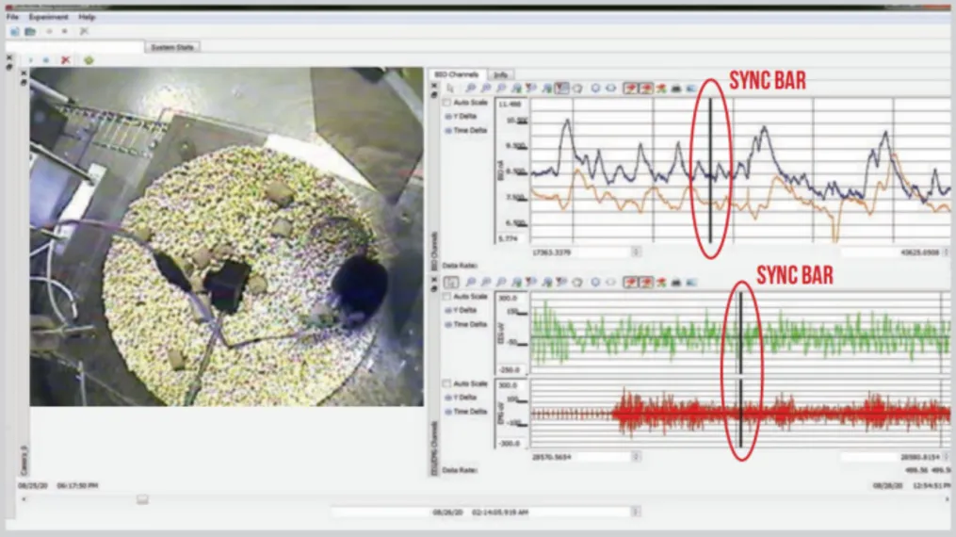Screen dimensions: 956x537
Task: Click right arrow of bottom timeline scrollbar
Action: point(947,499)
